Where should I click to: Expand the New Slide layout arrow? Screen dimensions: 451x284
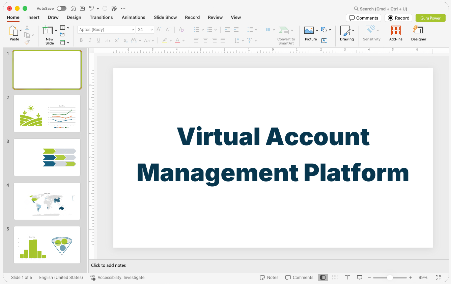pyautogui.click(x=56, y=30)
